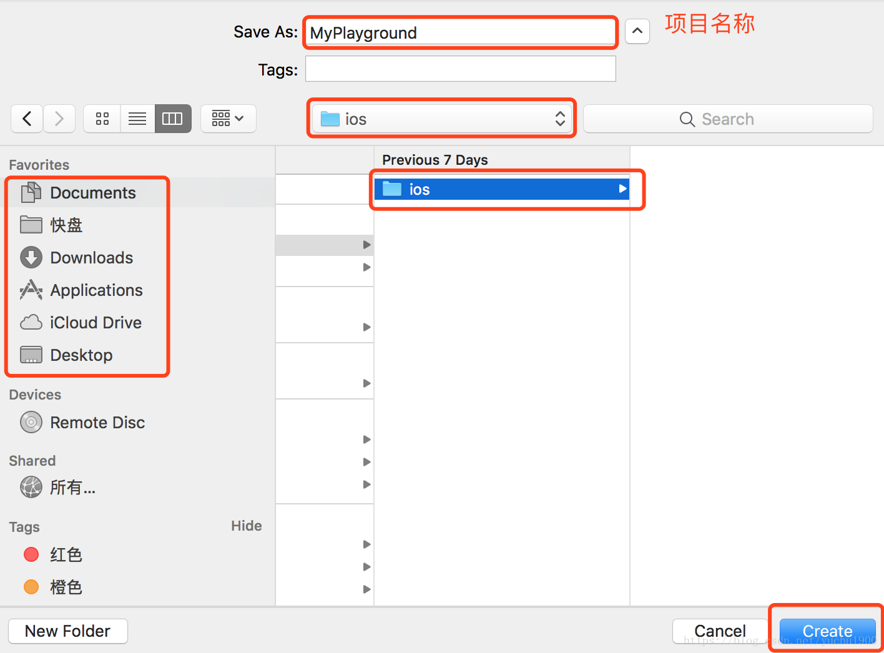Click the Cancel button
Image resolution: width=884 pixels, height=653 pixels.
[x=720, y=631]
